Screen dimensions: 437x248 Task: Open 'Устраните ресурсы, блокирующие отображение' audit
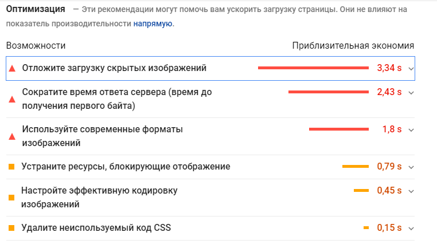[x=126, y=167]
